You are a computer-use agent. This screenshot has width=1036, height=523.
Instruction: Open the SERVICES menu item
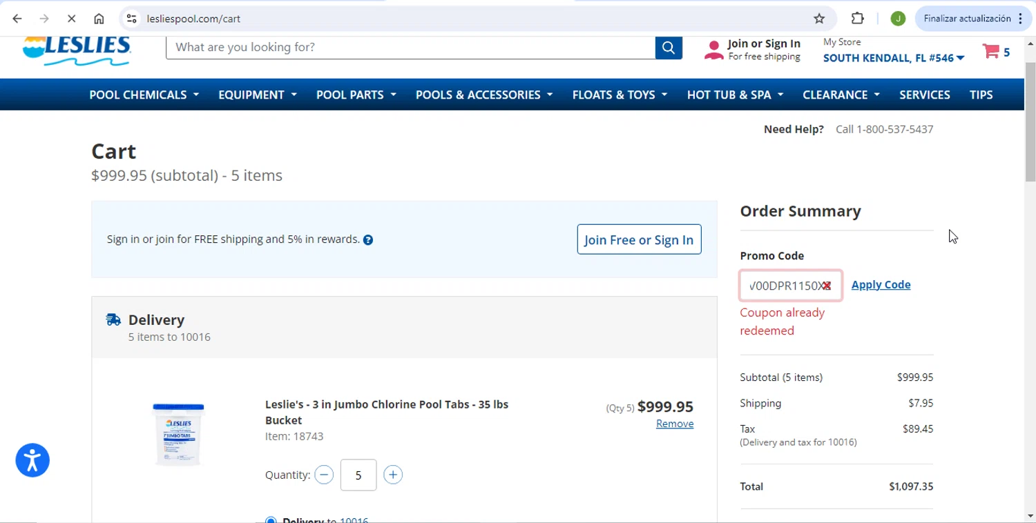point(924,95)
